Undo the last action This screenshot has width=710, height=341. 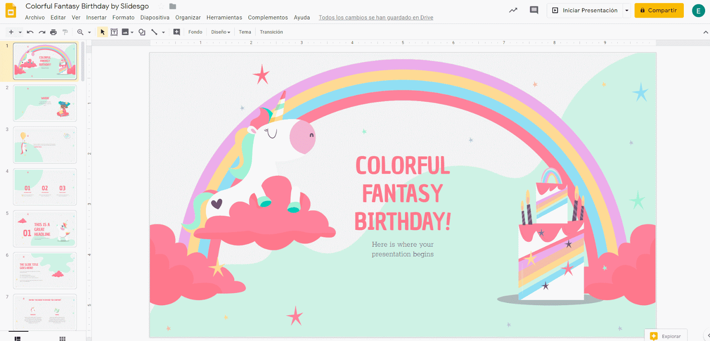(30, 32)
